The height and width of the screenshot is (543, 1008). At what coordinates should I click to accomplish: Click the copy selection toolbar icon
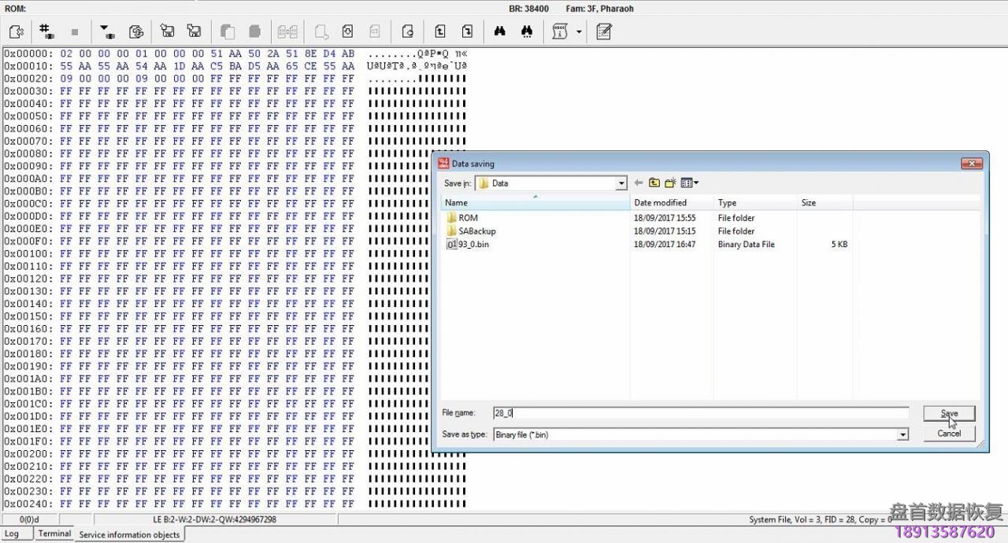point(226,31)
